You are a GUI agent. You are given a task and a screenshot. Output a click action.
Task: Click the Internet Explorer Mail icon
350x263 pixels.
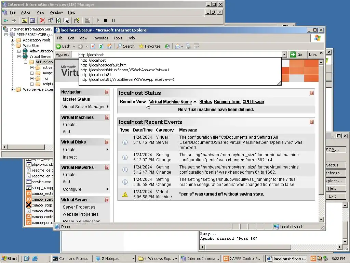coord(178,46)
